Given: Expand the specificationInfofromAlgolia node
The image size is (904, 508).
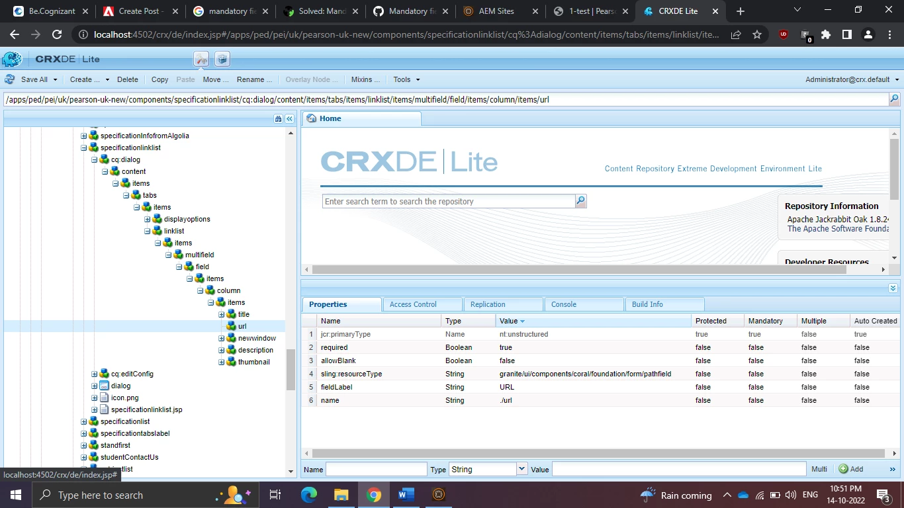Looking at the screenshot, I should pos(84,136).
